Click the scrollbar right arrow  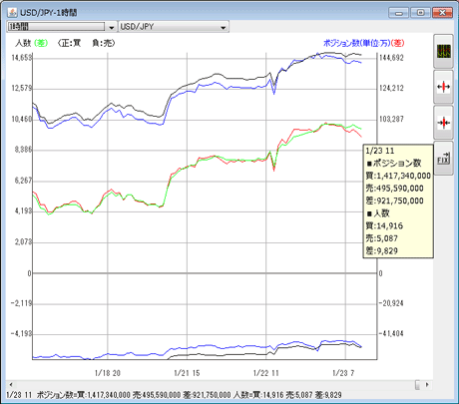427,385
